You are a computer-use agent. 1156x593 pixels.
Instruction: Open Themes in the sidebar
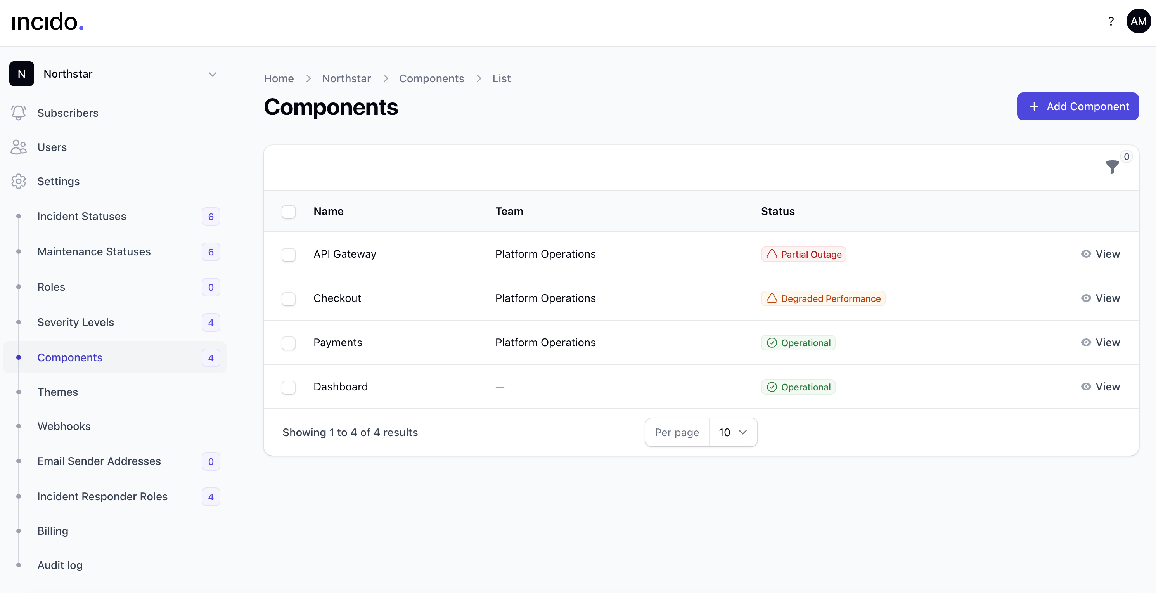pos(114,392)
